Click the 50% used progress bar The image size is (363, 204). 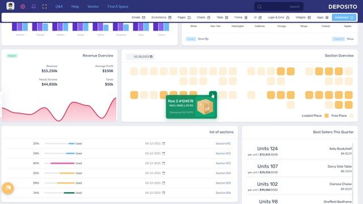click(60, 173)
